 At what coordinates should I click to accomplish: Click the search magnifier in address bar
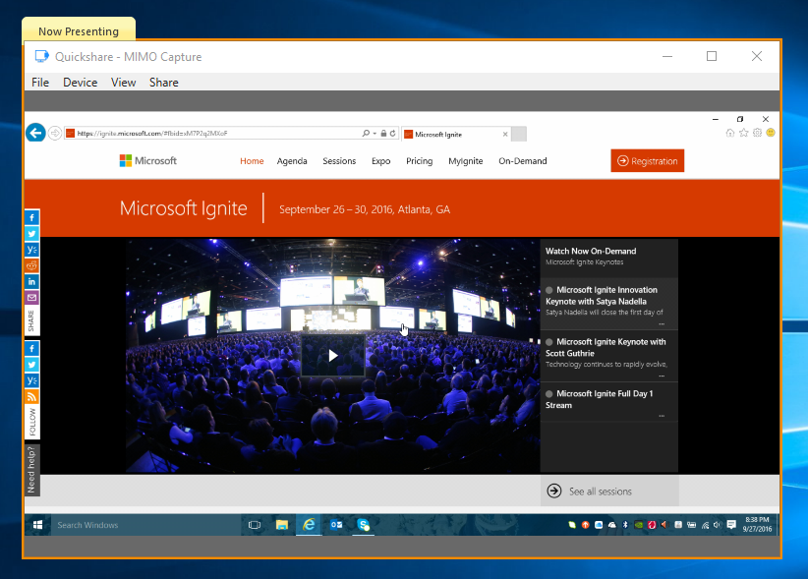coord(366,134)
